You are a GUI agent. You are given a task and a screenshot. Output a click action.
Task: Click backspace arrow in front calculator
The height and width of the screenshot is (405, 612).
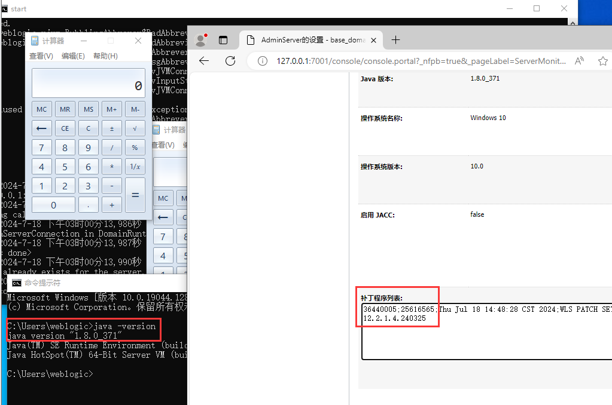(42, 128)
